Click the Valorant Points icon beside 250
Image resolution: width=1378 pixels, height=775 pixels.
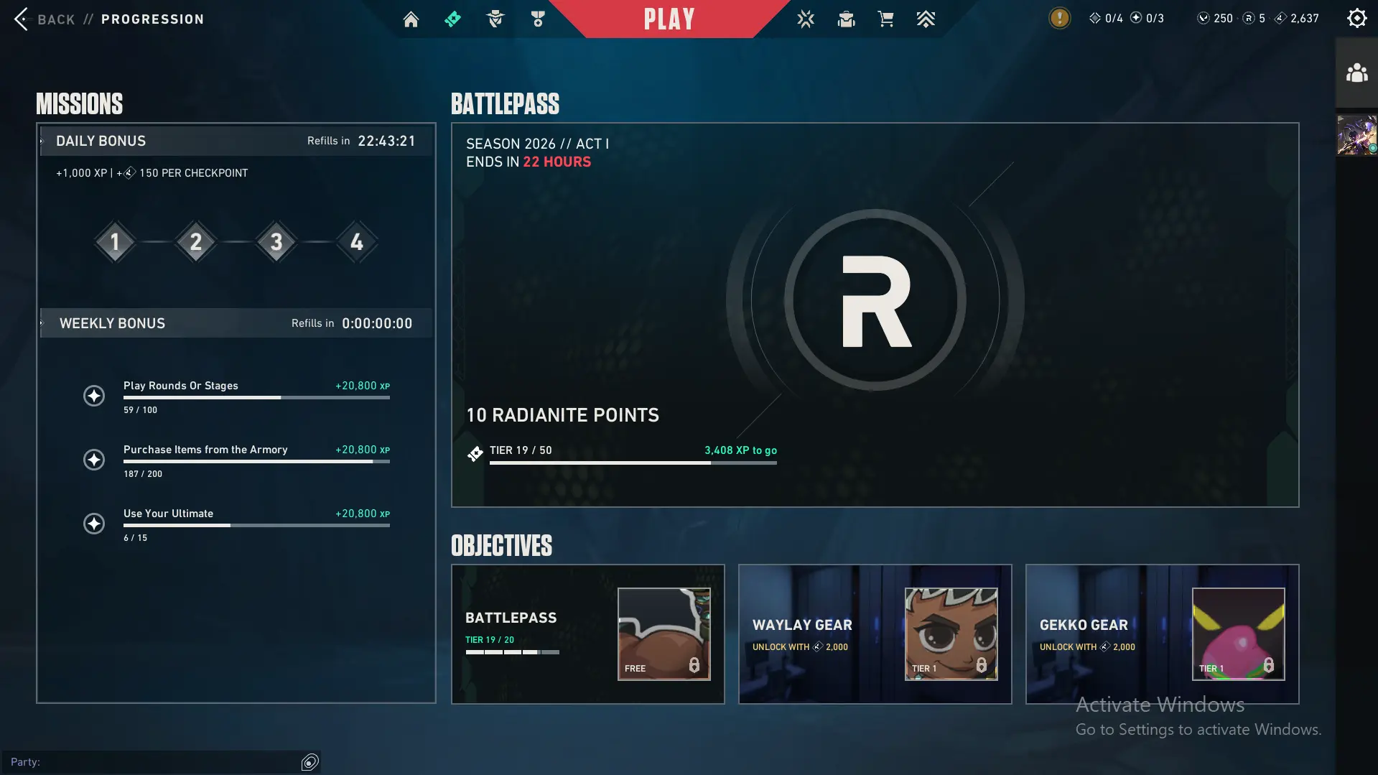[1204, 18]
